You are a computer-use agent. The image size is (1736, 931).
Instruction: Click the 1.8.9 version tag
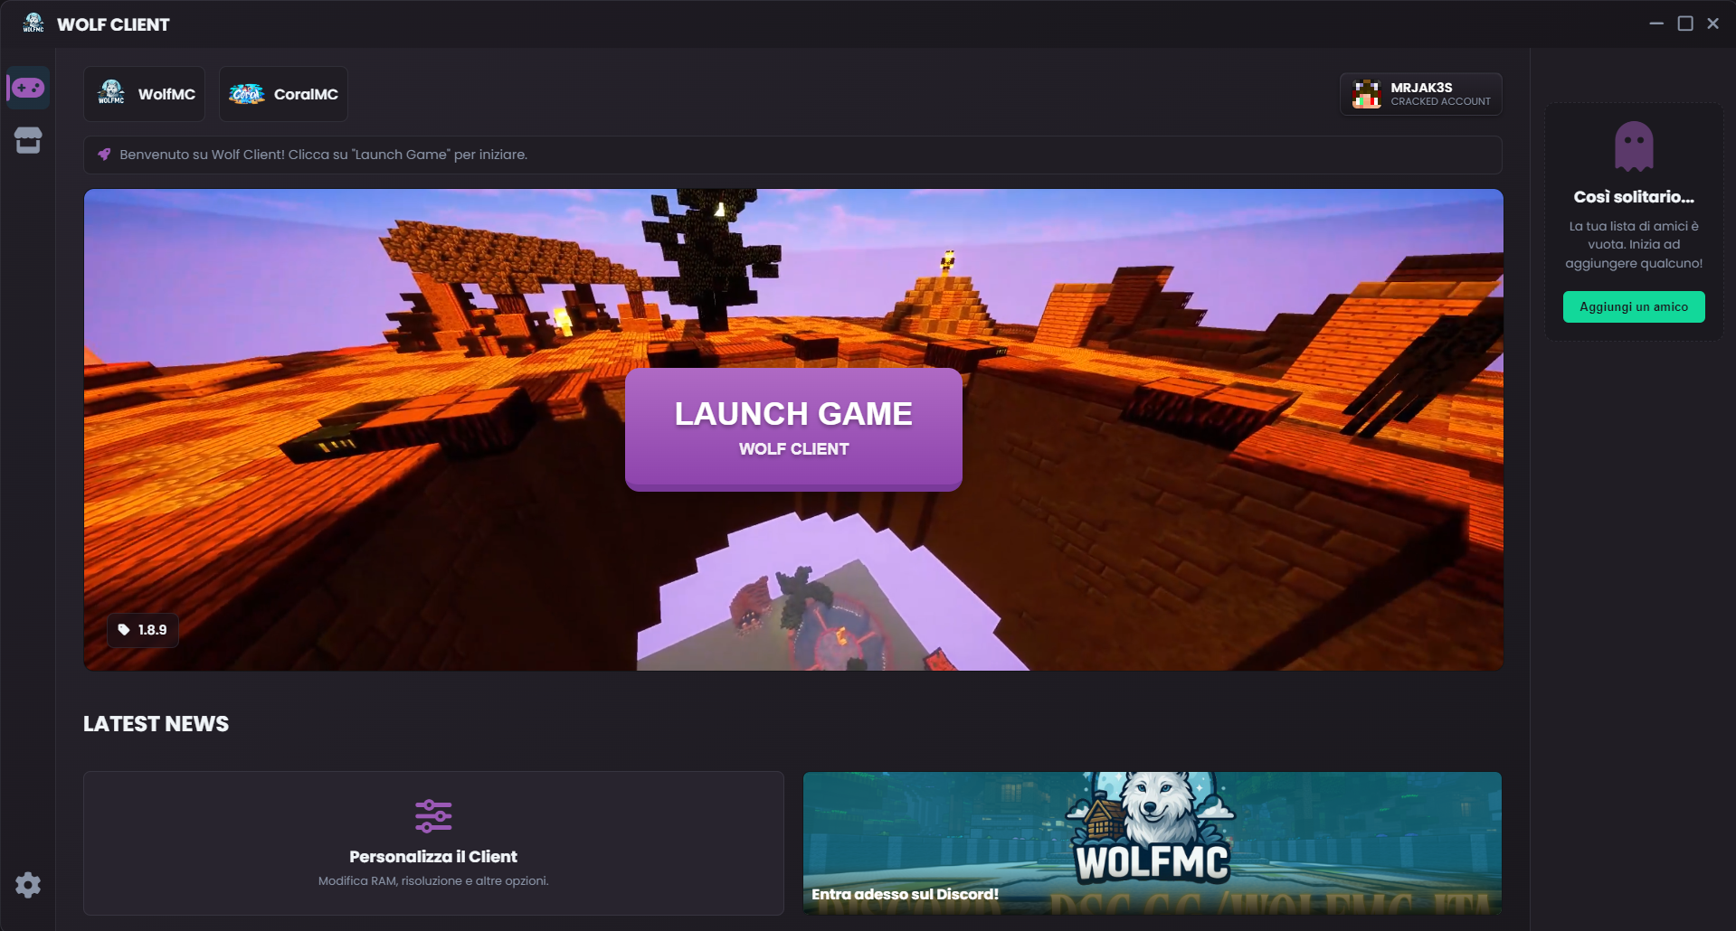coord(143,630)
